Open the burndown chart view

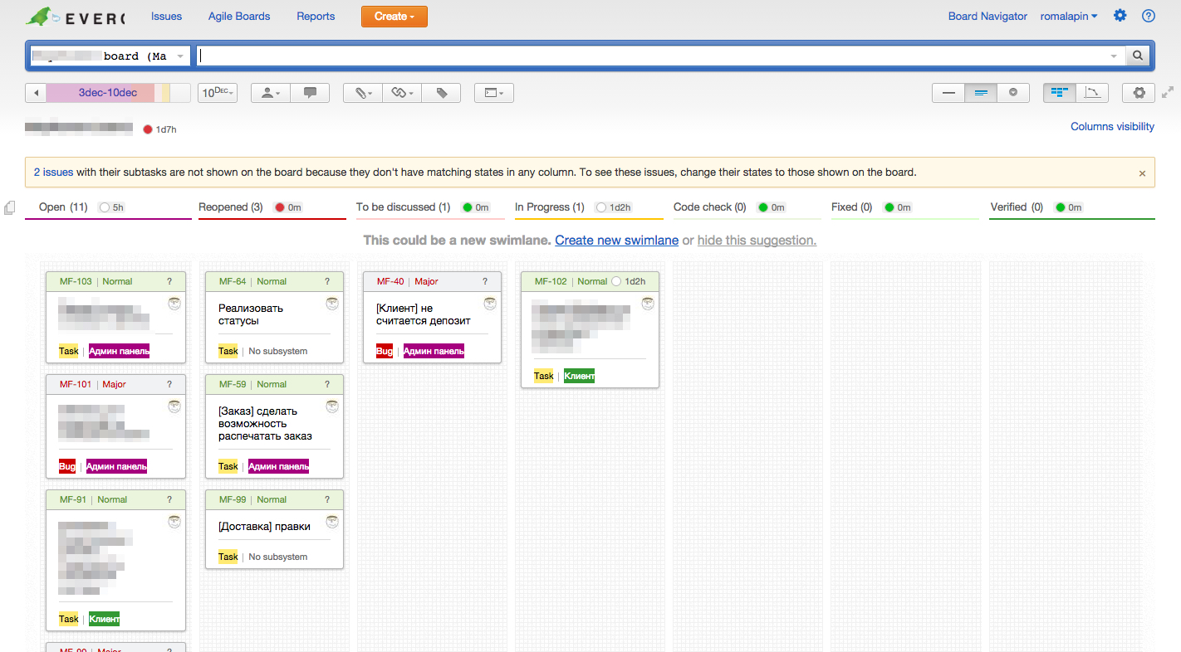1092,93
